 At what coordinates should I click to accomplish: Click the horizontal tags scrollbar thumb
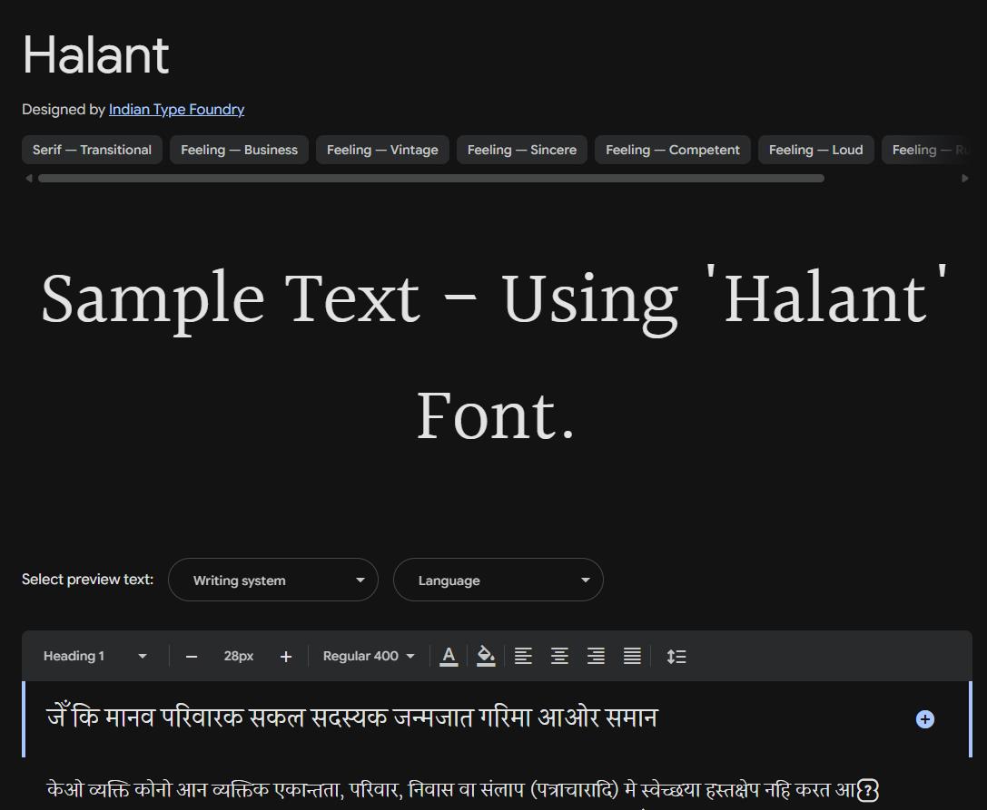pos(431,179)
